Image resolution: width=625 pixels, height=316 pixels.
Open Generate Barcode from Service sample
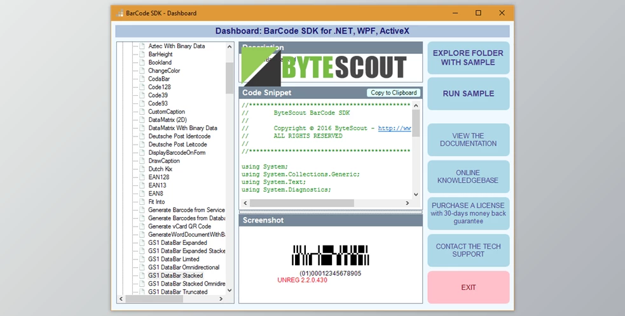(186, 210)
